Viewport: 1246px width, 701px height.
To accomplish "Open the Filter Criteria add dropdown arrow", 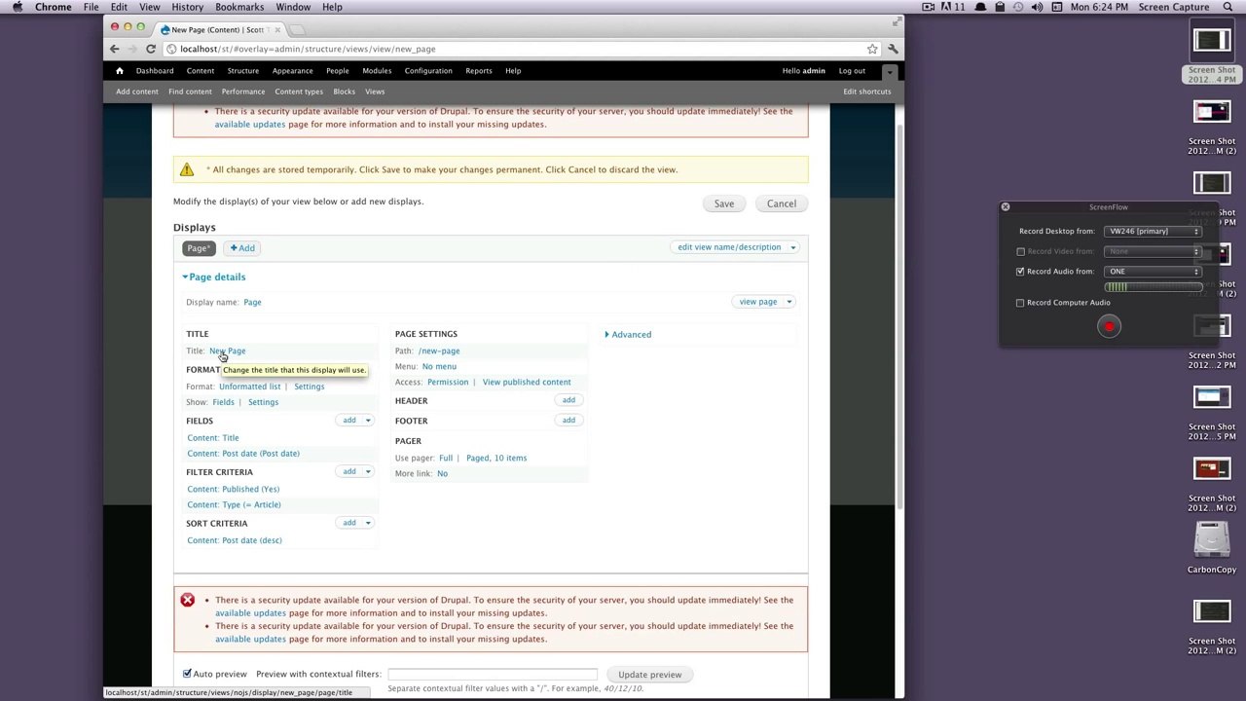I will coord(367,471).
